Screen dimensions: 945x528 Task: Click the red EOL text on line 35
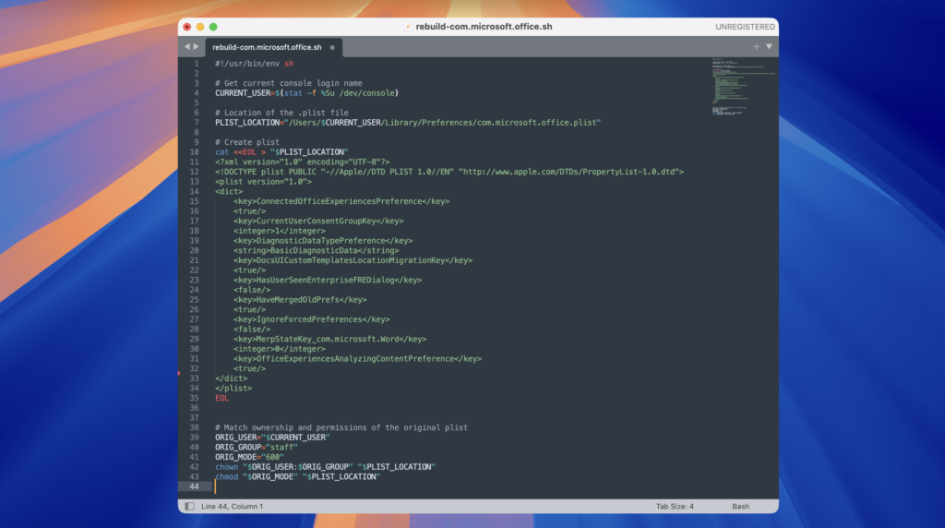pyautogui.click(x=221, y=398)
